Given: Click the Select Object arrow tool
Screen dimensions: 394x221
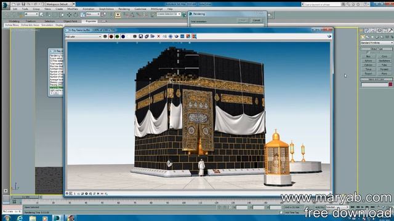Looking at the screenshot, I should 41,15.
